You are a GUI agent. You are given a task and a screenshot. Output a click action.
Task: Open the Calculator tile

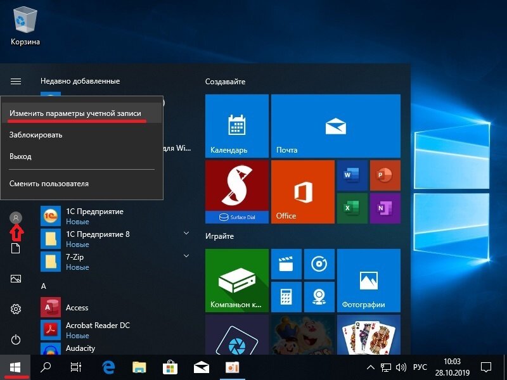point(286,296)
